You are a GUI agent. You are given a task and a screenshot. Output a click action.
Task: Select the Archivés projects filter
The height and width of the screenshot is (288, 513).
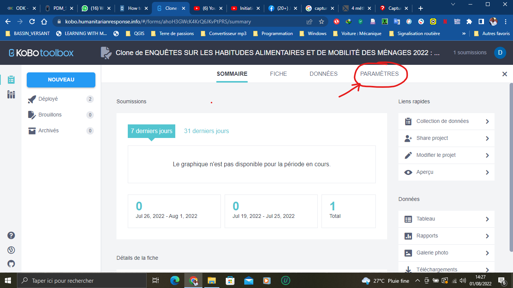coord(49,130)
